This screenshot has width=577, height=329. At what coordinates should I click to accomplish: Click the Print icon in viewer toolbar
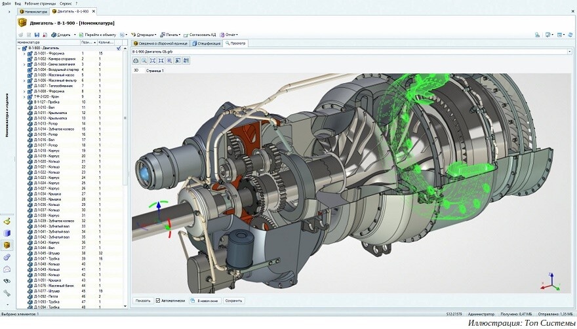pyautogui.click(x=136, y=61)
